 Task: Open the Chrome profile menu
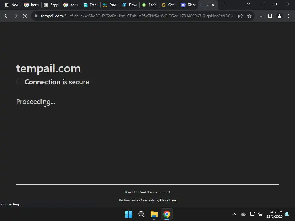pyautogui.click(x=279, y=16)
